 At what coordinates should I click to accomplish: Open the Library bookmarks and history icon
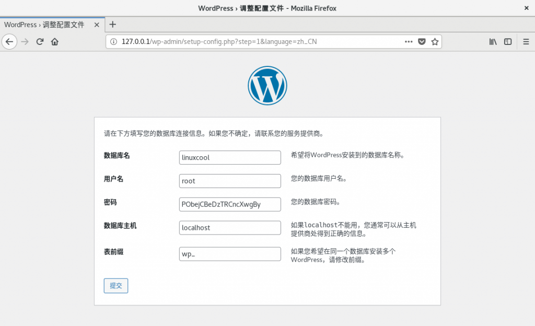(493, 42)
